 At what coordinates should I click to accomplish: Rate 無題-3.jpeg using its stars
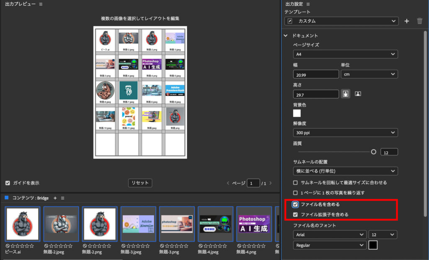click(x=138, y=246)
